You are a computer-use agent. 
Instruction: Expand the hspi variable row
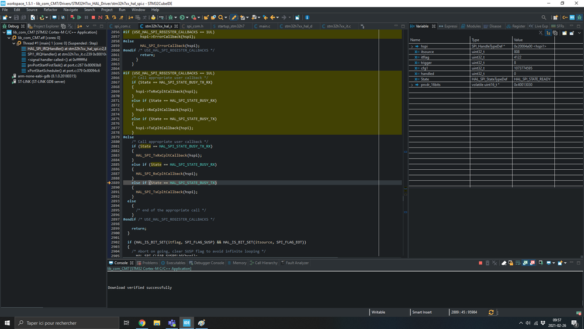coord(412,47)
